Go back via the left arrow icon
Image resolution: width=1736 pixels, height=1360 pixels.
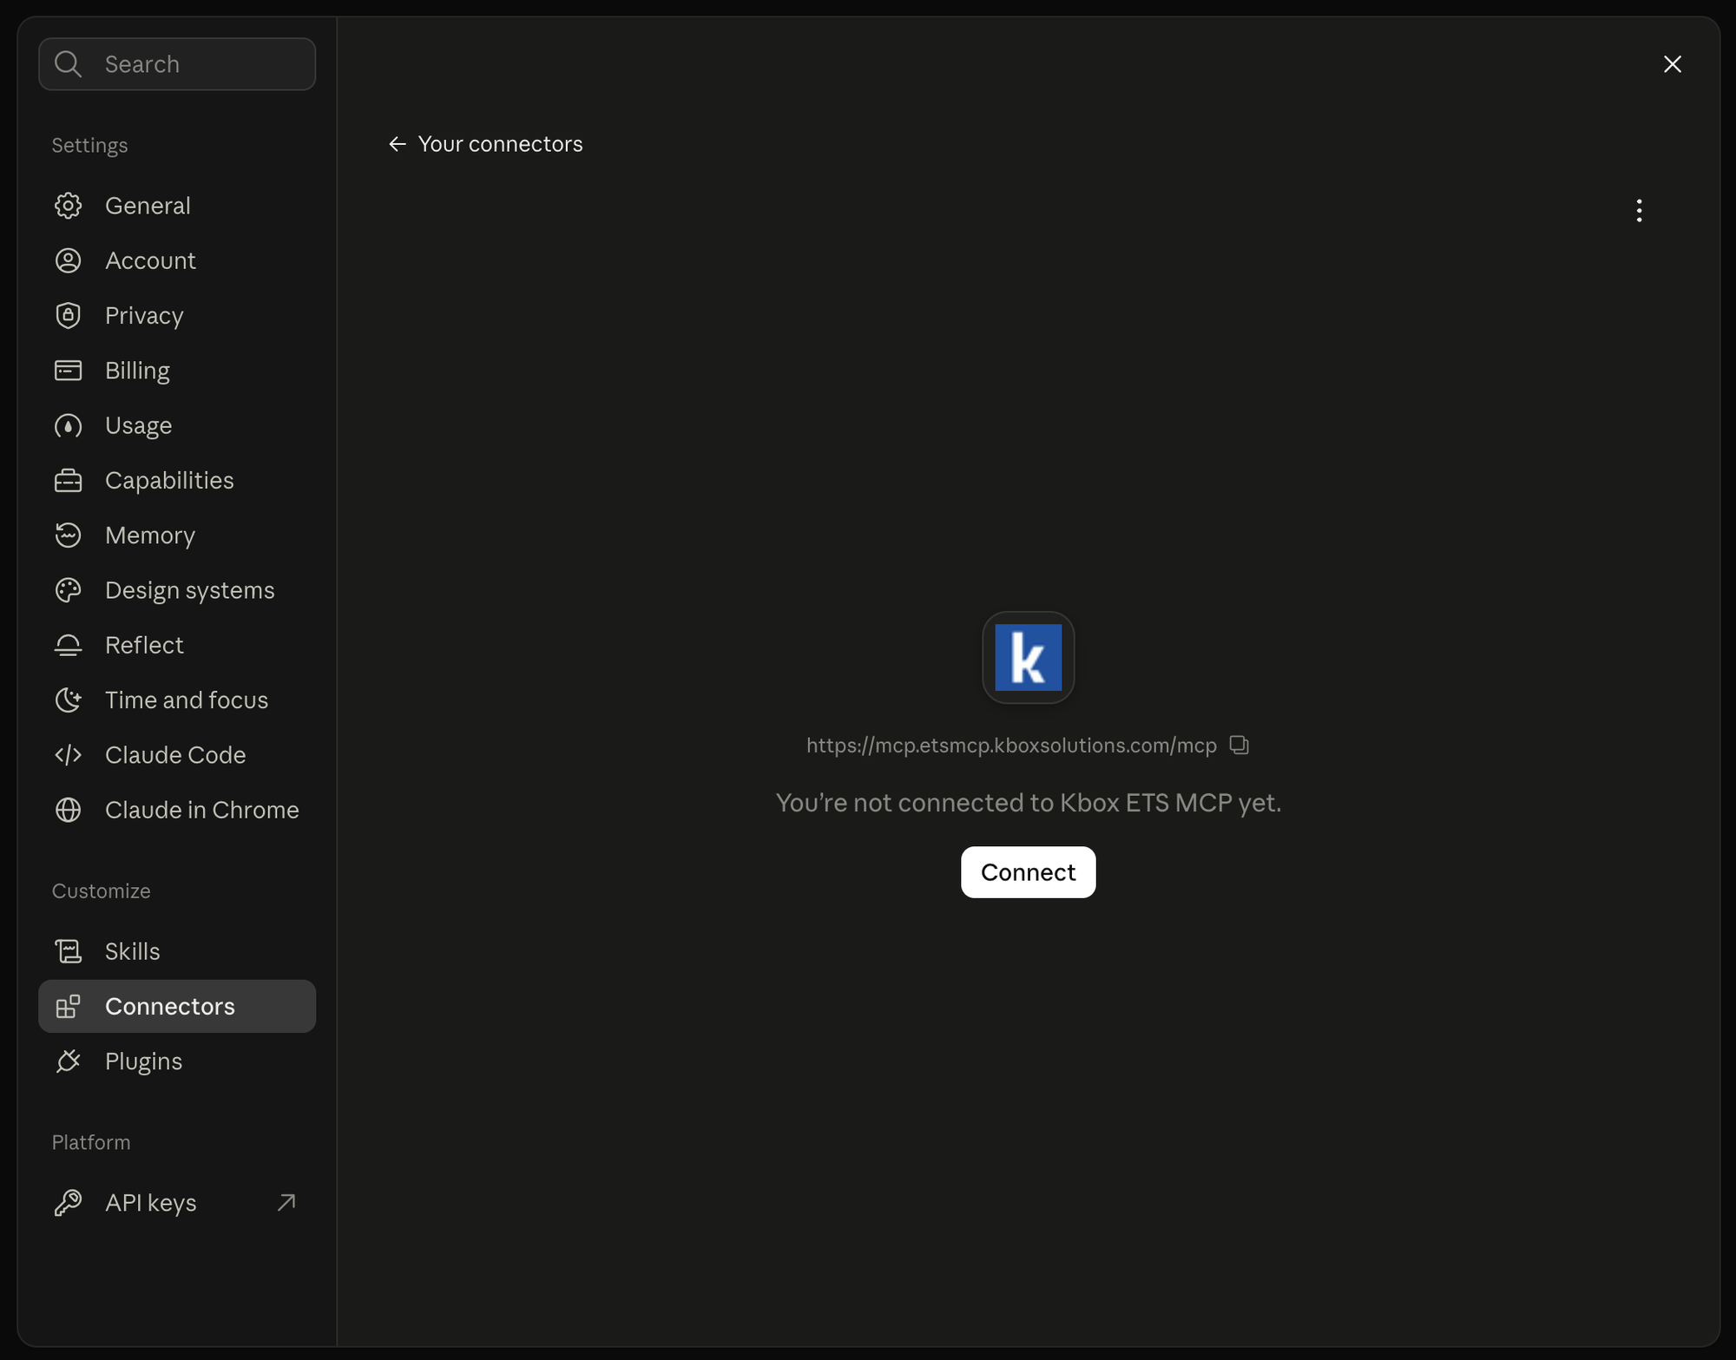pos(398,144)
